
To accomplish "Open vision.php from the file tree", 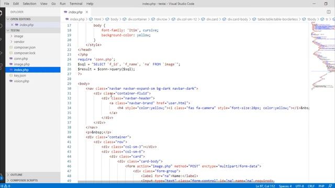I will click(x=21, y=81).
